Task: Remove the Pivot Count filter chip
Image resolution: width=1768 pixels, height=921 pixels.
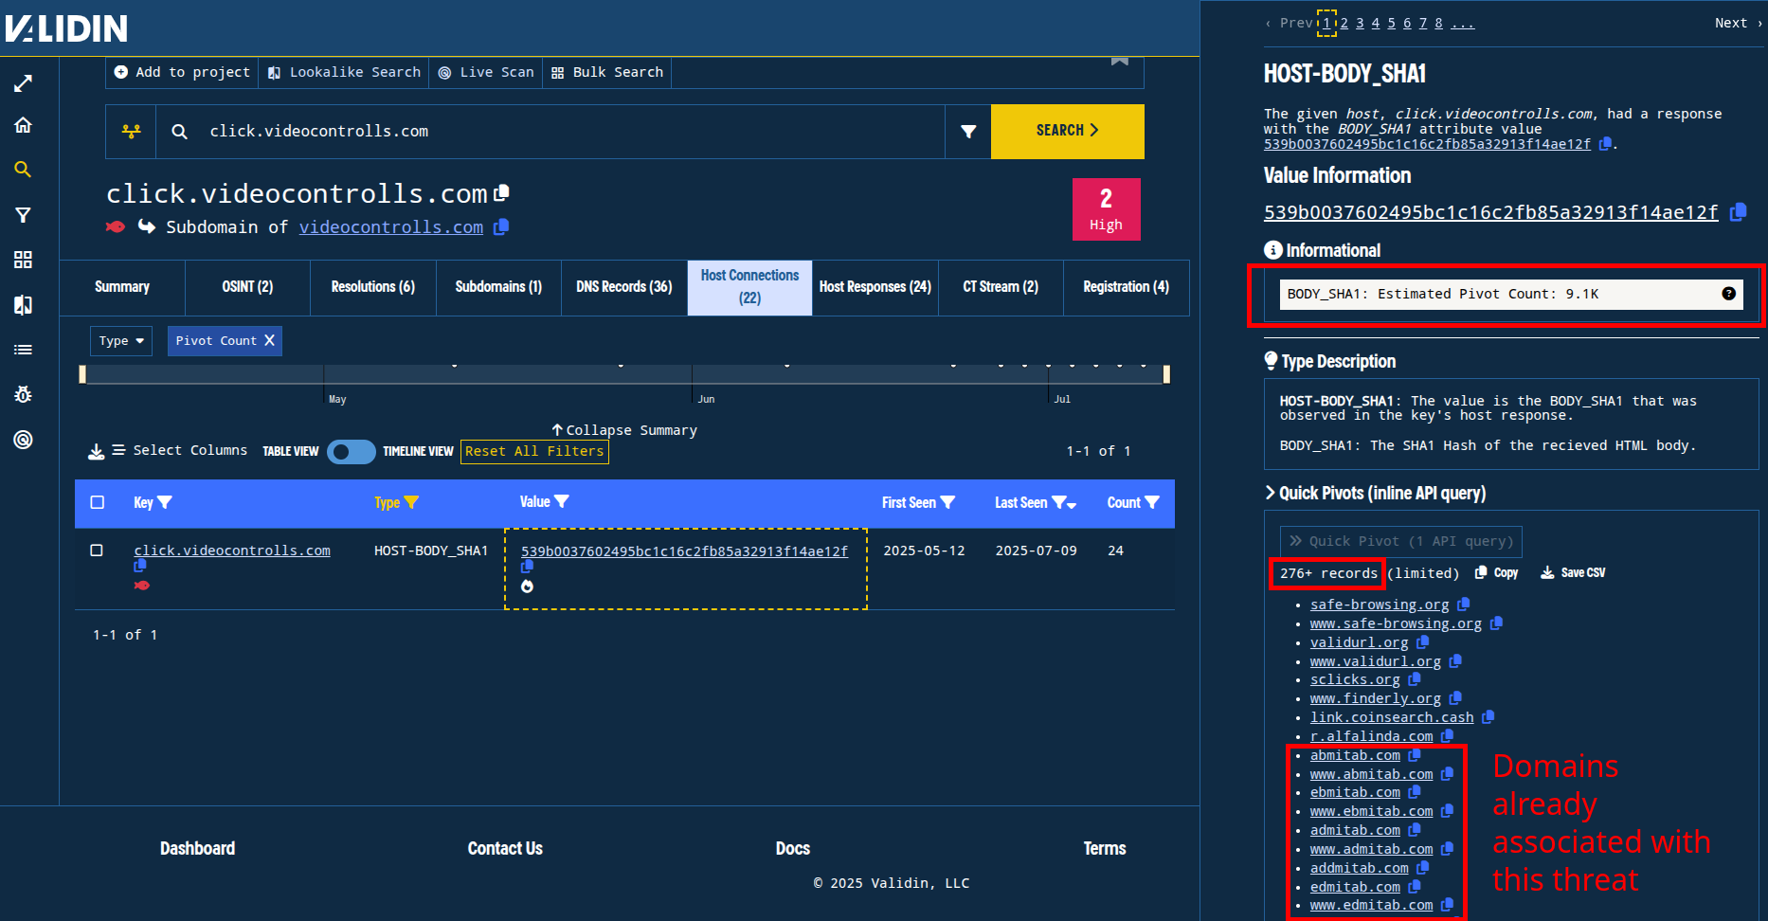Action: pyautogui.click(x=269, y=340)
